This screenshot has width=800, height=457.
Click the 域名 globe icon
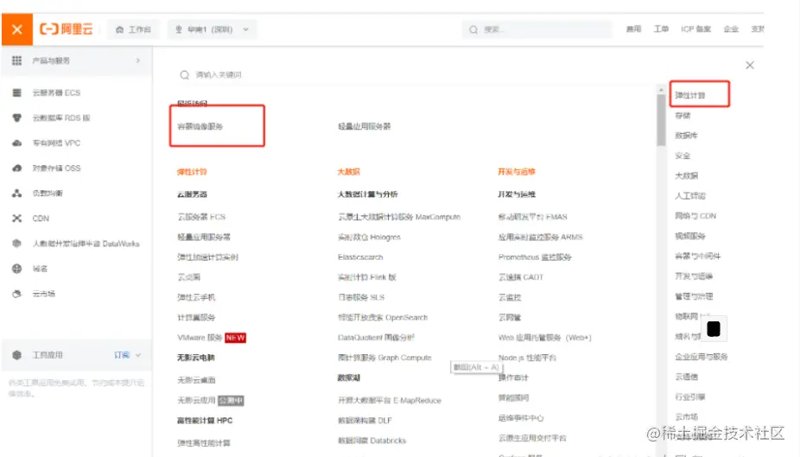pyautogui.click(x=16, y=269)
